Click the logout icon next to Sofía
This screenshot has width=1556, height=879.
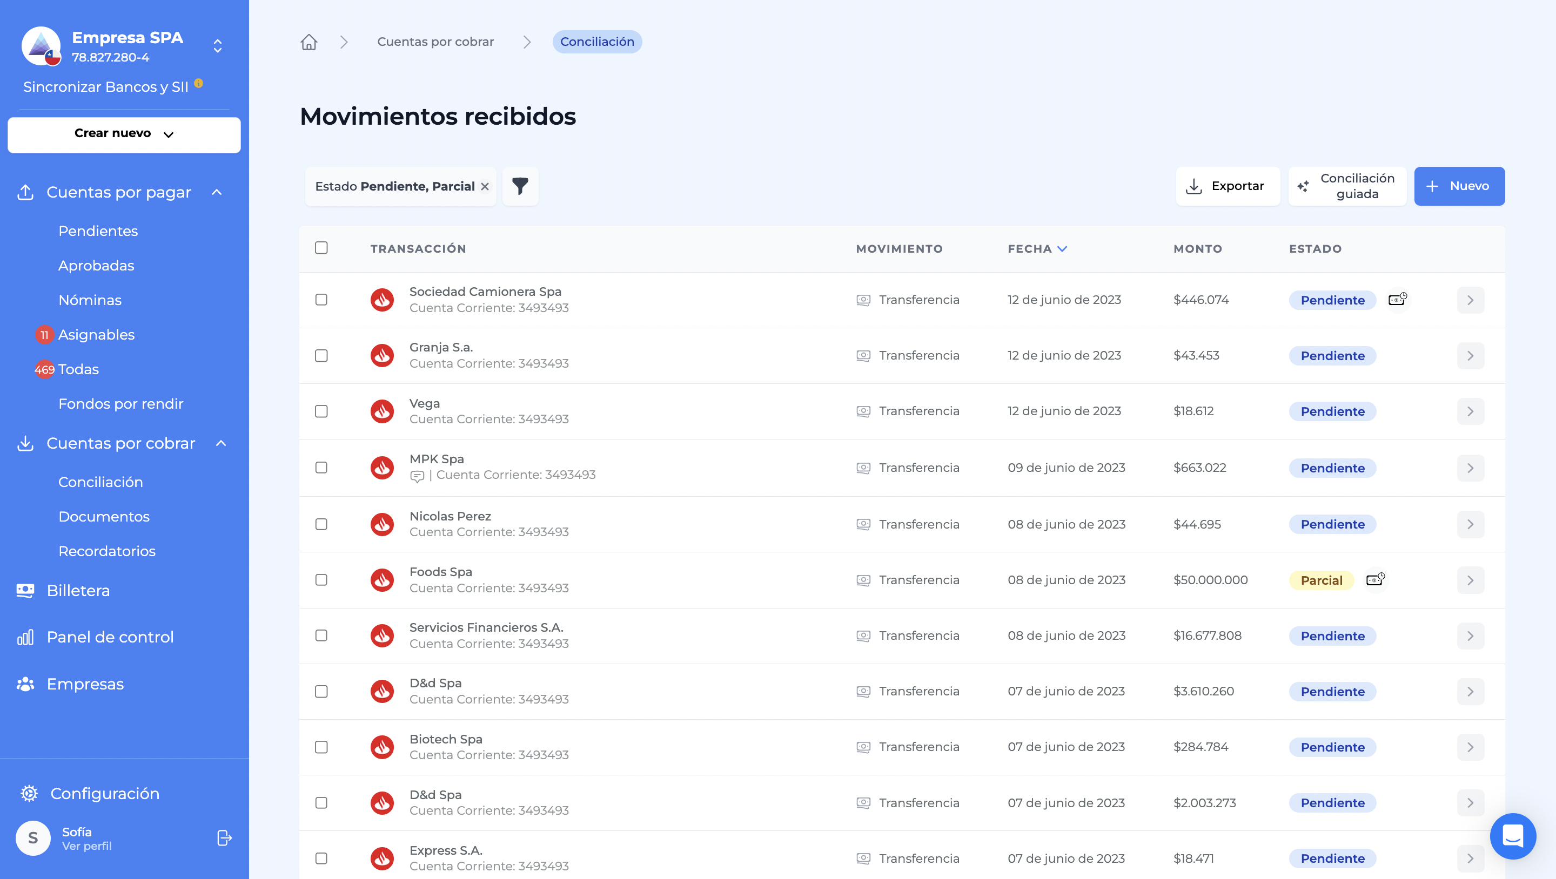(x=223, y=837)
